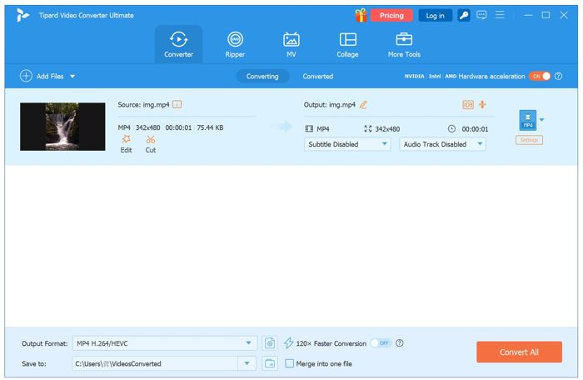Viewport: 583px width, 380px height.
Task: Open the save folder icon
Action: pyautogui.click(x=270, y=363)
